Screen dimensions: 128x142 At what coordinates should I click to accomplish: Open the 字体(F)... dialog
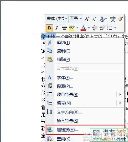tap(85, 78)
